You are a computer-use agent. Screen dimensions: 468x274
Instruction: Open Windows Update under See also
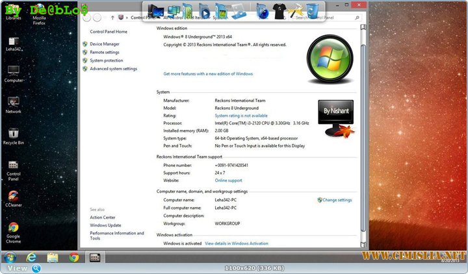click(x=104, y=225)
